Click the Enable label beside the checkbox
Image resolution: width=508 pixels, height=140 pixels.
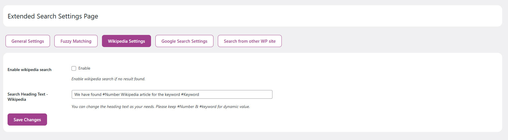coord(84,68)
